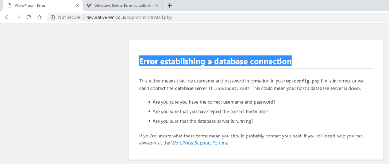Click the 'correct username and password' bullet
Viewport: 389px width, 164px height.
pyautogui.click(x=214, y=102)
